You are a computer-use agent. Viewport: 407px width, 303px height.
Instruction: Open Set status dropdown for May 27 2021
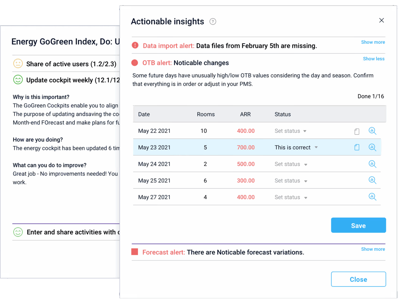[291, 197]
